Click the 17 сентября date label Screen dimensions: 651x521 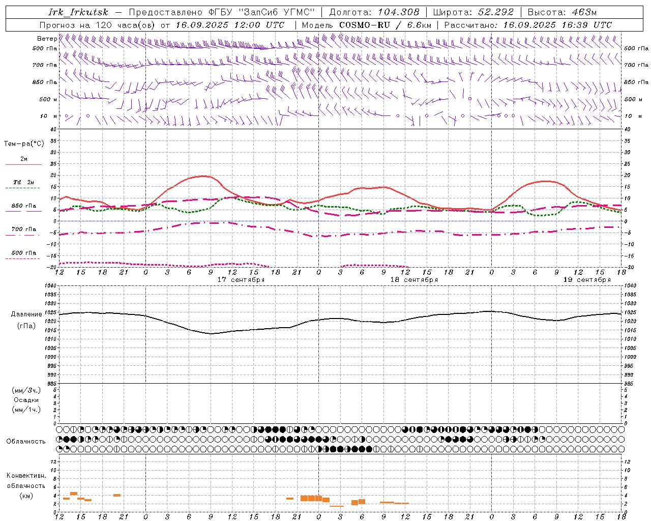pos(241,280)
